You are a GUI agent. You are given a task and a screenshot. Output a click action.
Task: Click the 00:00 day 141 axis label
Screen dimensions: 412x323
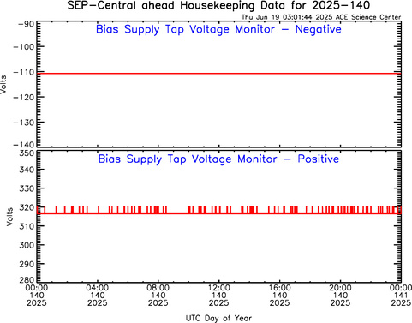coord(401,295)
